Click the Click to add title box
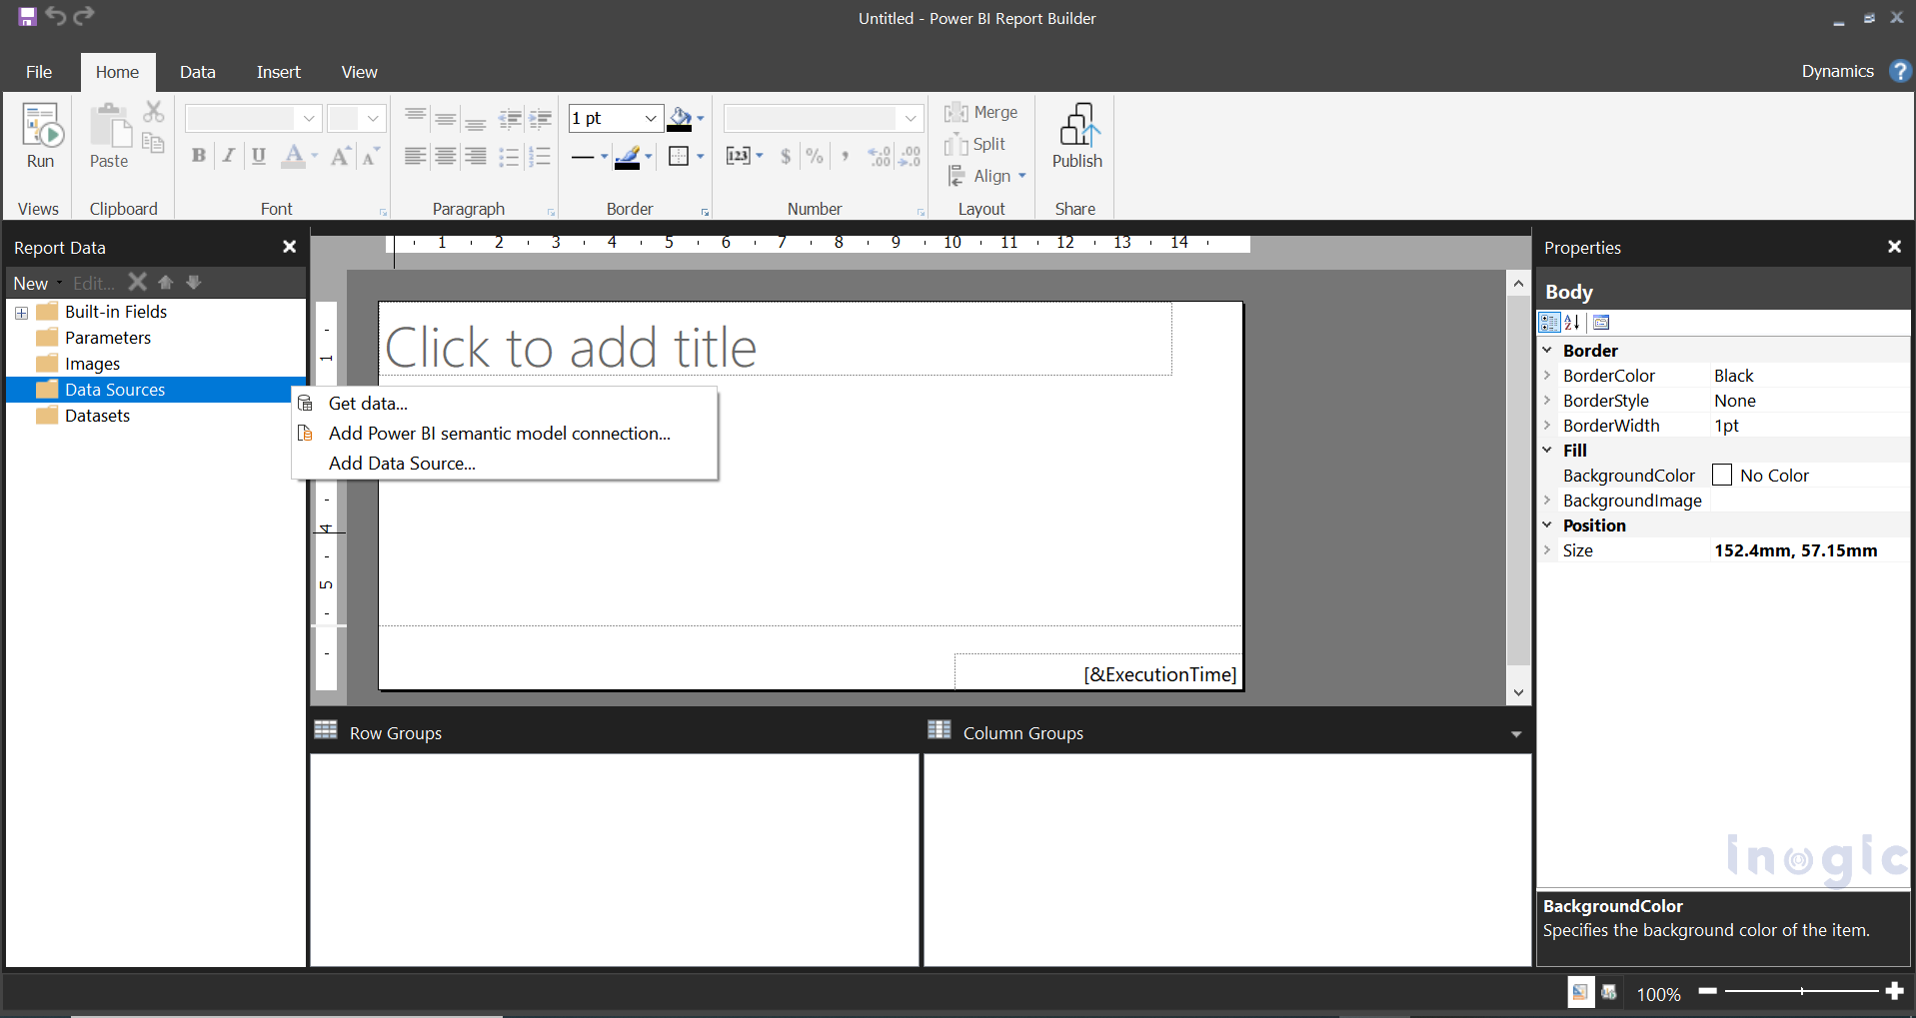This screenshot has height=1018, width=1916. (x=776, y=339)
